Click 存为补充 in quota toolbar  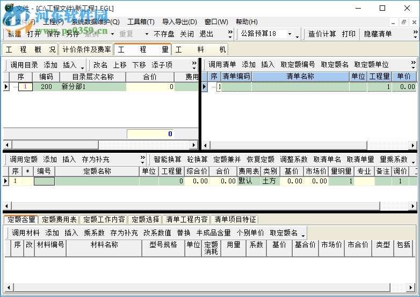96,160
